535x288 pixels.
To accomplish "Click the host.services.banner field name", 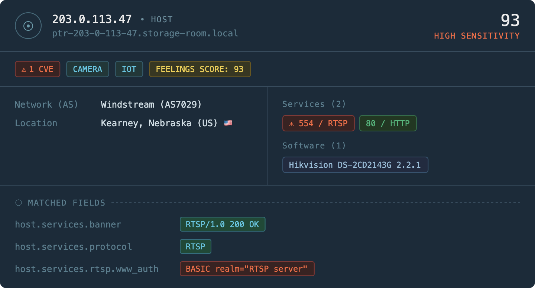I will (68, 225).
